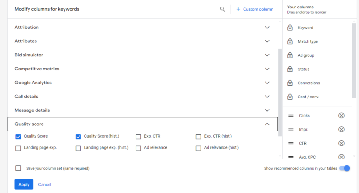
Task: Click the Your columns panel scrollbar
Action: [354, 61]
